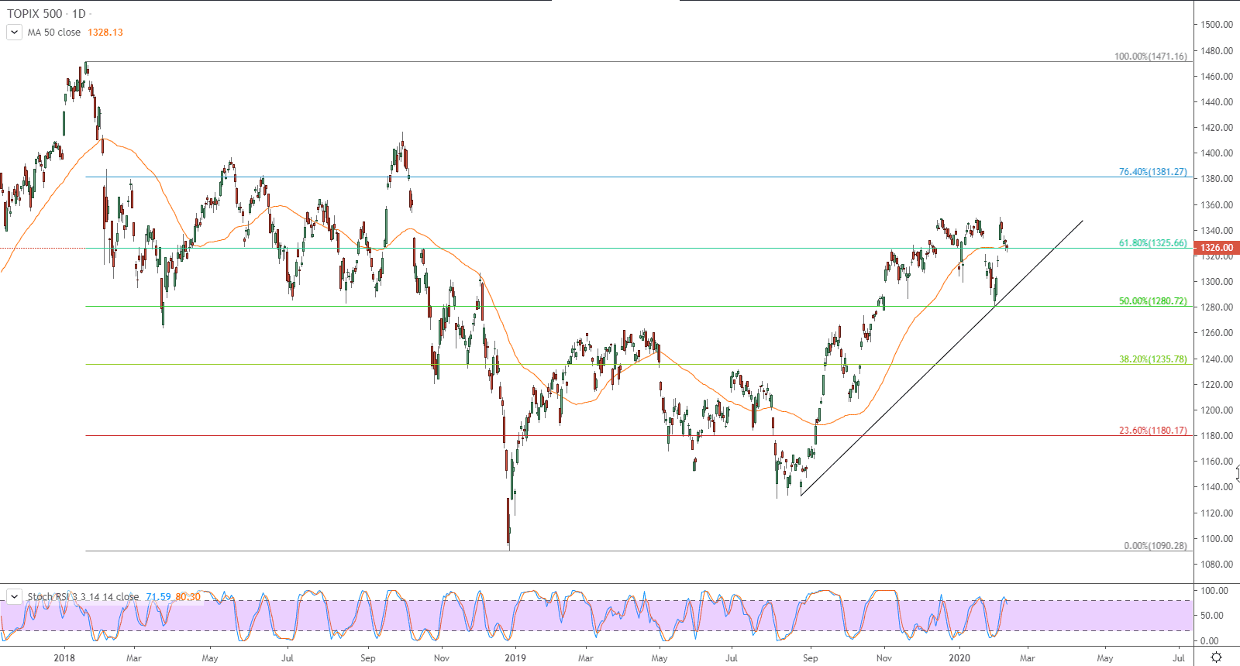Viewport: 1240px width, 666px height.
Task: Select the 0.00%(1090.28) Fibonacci level label
Action: (x=1155, y=546)
